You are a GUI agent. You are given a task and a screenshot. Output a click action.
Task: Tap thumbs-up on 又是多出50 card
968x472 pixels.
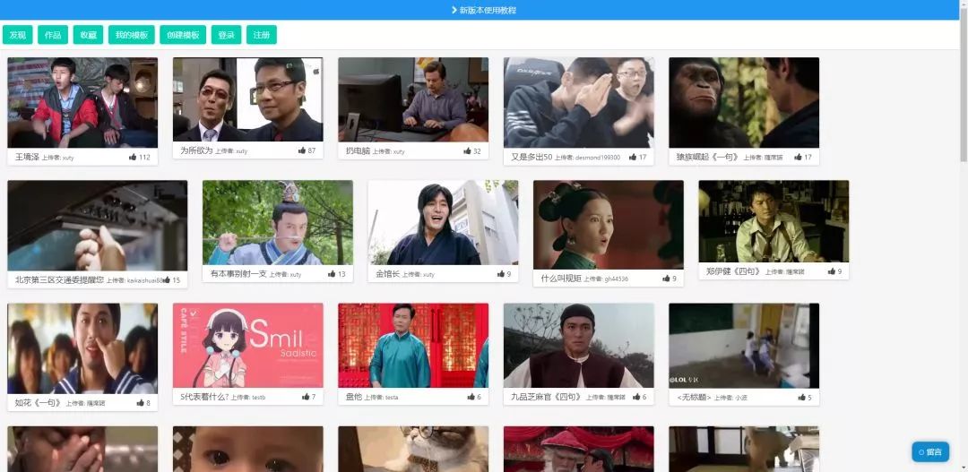pyautogui.click(x=633, y=158)
